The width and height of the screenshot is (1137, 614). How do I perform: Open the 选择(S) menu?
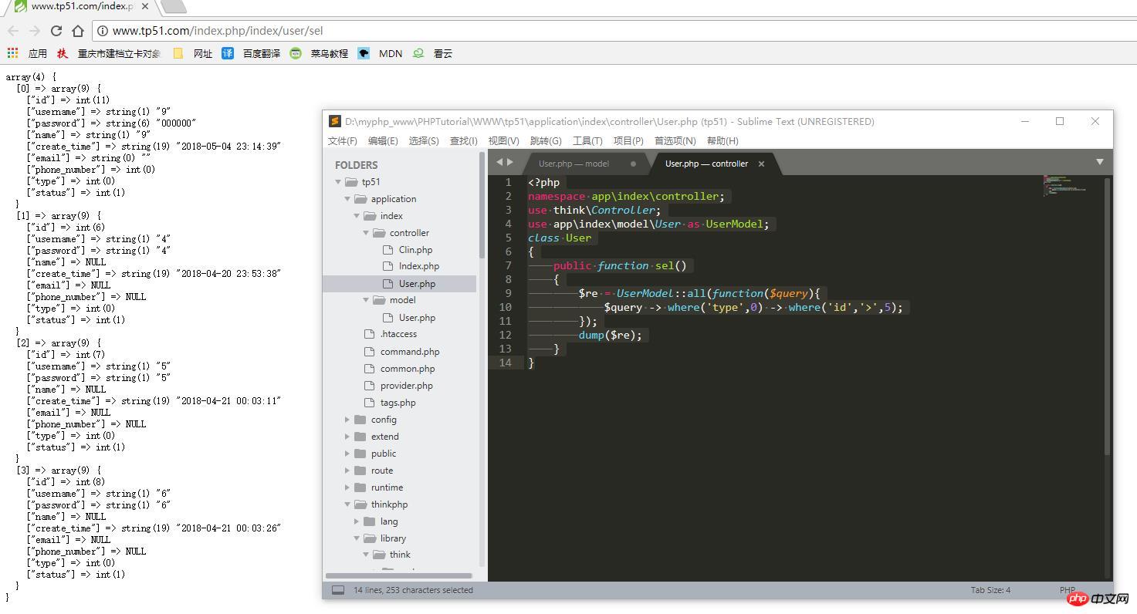coord(424,140)
